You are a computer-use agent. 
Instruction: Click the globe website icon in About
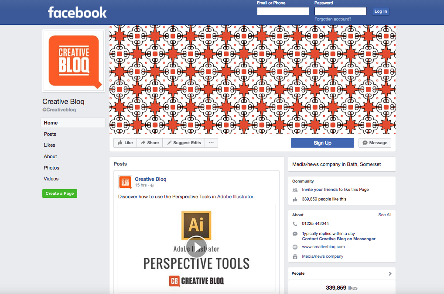295,247
